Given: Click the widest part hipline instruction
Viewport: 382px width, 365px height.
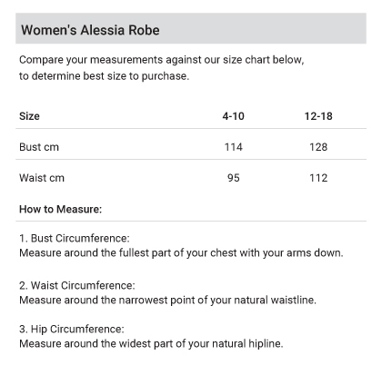Looking at the screenshot, I should pos(151,343).
